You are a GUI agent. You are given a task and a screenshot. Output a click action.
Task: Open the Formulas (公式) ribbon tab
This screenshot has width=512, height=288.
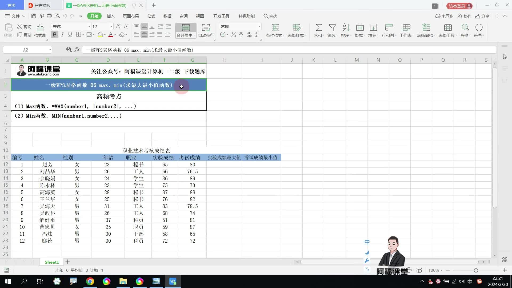click(151, 16)
